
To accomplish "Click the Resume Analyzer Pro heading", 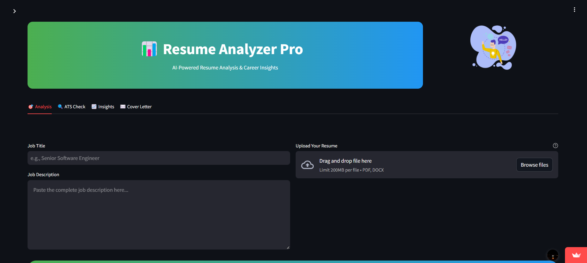I will tap(233, 49).
